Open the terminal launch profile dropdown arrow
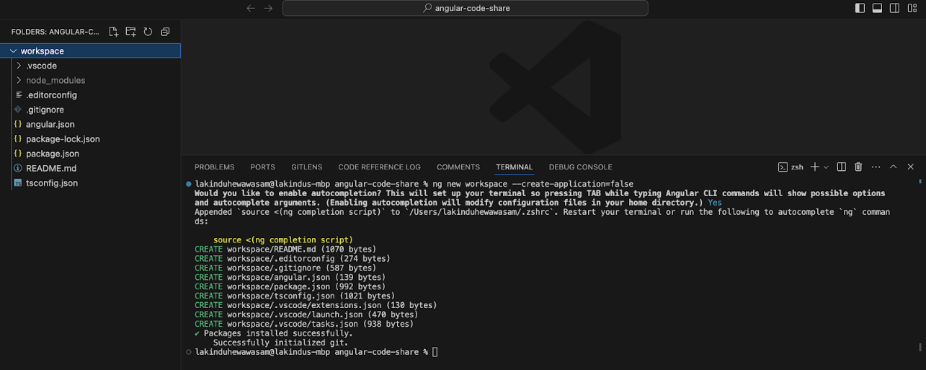Viewport: 926px width, 370px height. pyautogui.click(x=826, y=167)
